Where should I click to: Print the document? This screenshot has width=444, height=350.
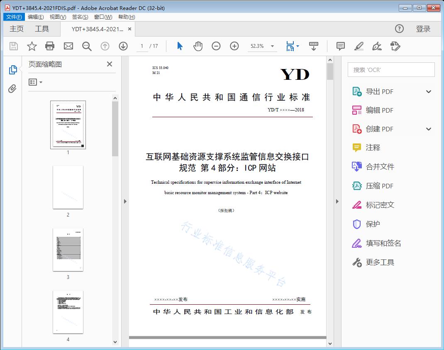(50, 46)
